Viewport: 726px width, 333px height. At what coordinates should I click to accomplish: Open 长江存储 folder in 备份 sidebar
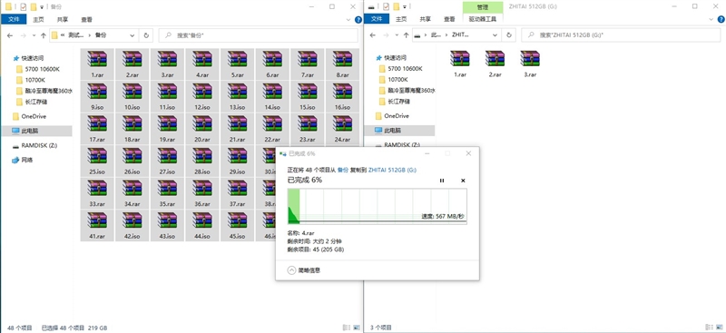32,102
